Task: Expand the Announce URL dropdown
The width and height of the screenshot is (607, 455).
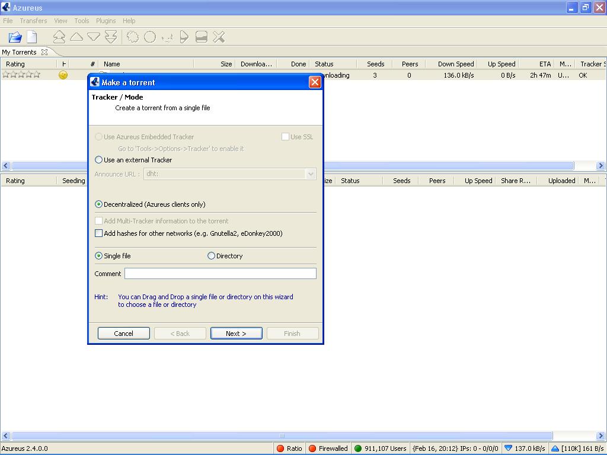Action: (x=311, y=174)
